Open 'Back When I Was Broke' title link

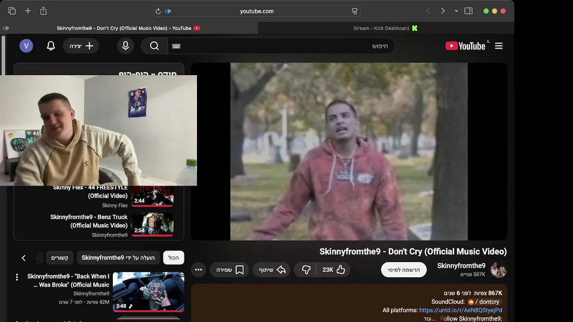coord(68,280)
